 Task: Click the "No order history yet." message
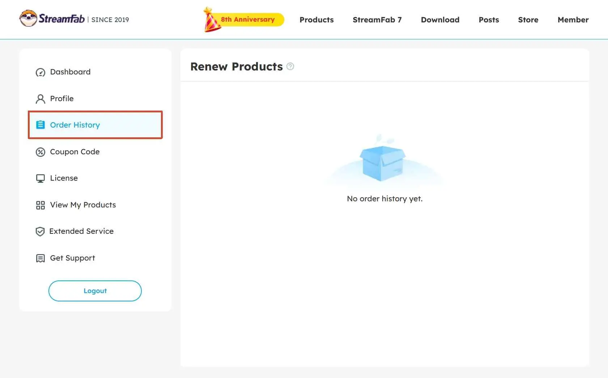point(384,199)
